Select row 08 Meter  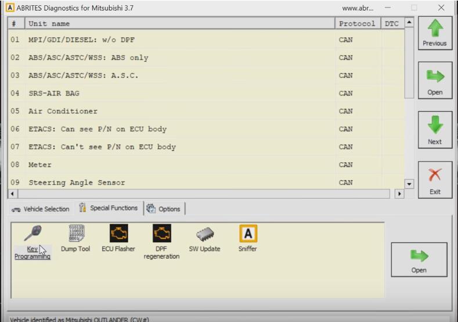pos(206,164)
